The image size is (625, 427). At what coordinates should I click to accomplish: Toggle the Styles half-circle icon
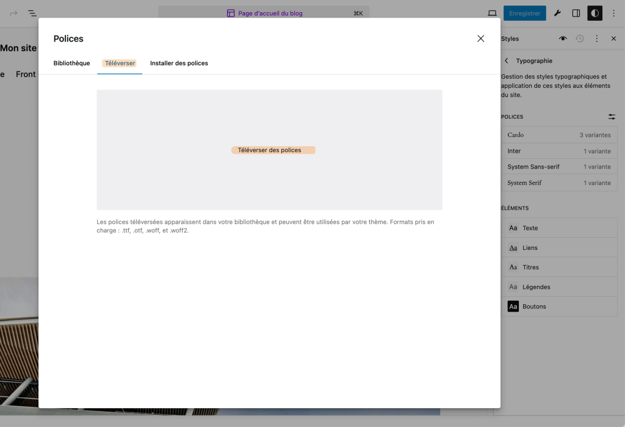tap(594, 13)
